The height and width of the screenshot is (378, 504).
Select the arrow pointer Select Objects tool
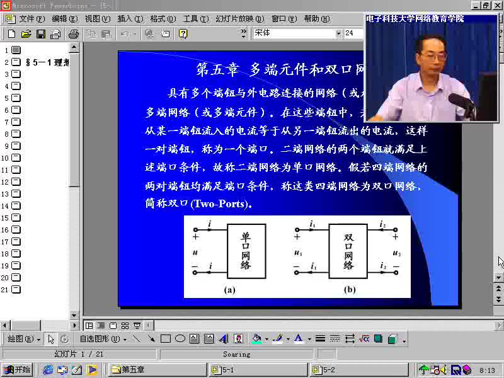click(51, 339)
